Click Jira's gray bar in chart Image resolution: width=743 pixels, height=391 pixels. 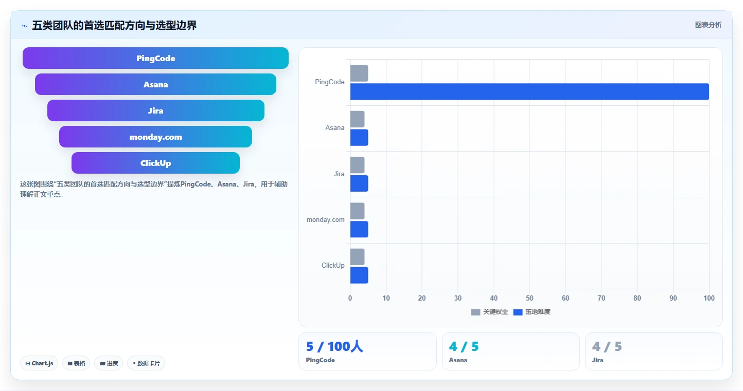tap(357, 165)
